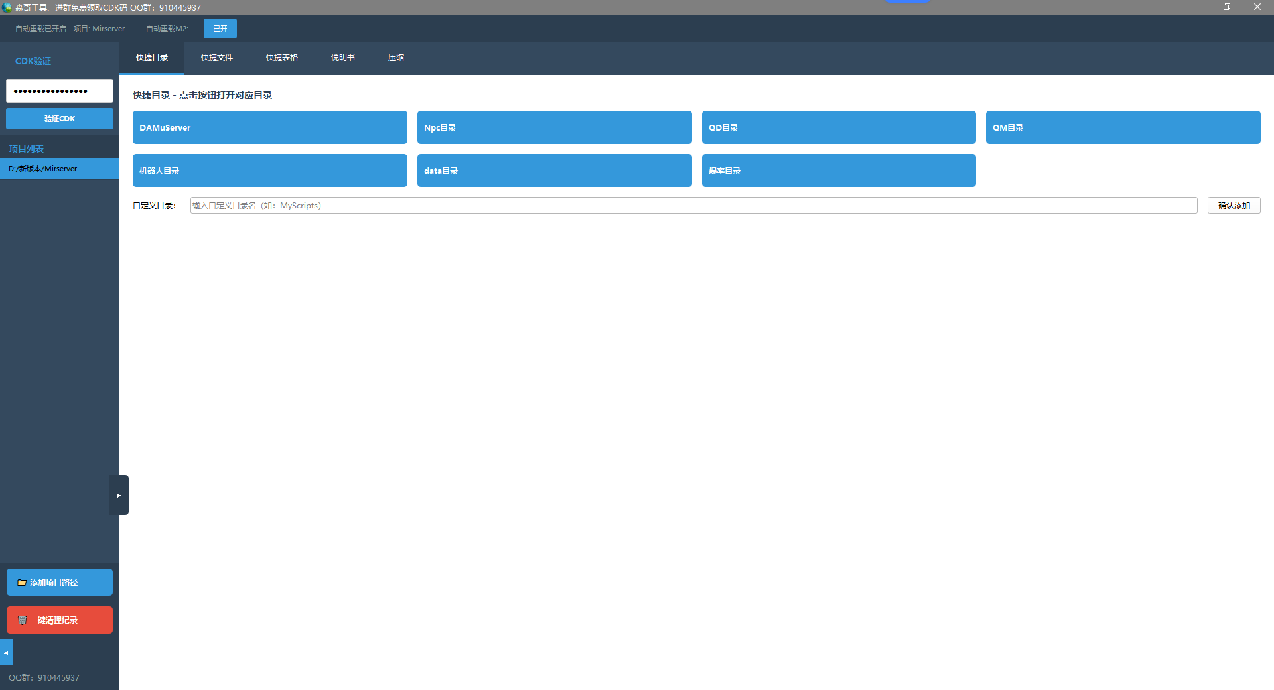1274x690 pixels.
Task: Open the Npc目录 folder button
Action: click(x=554, y=127)
